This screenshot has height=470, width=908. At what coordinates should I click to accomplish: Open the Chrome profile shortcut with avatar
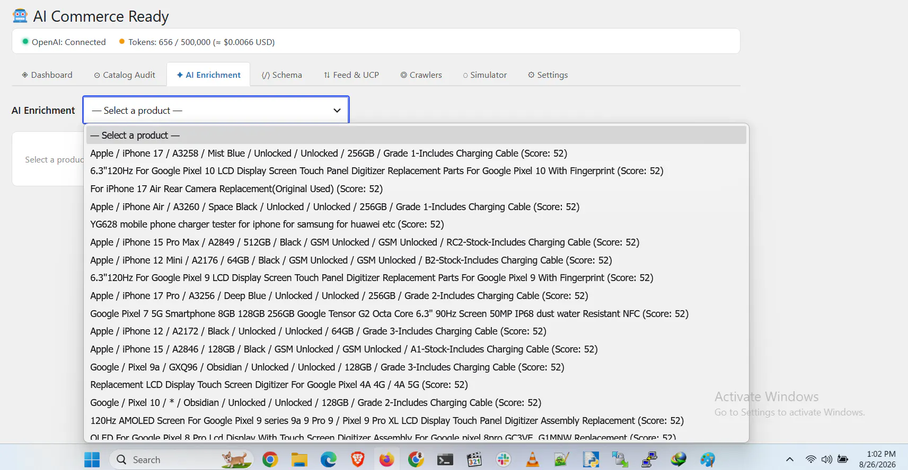coord(416,459)
